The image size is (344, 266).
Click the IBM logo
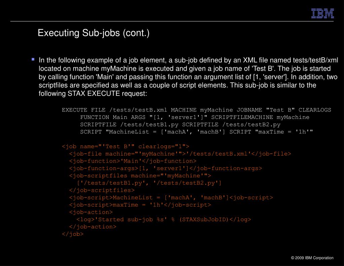(x=322, y=13)
